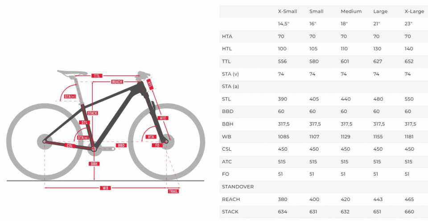The height and width of the screenshot is (221, 428).
Task: Select the X-Small size column header
Action: [287, 11]
